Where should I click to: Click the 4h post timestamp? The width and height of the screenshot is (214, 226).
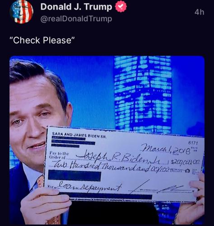199,12
